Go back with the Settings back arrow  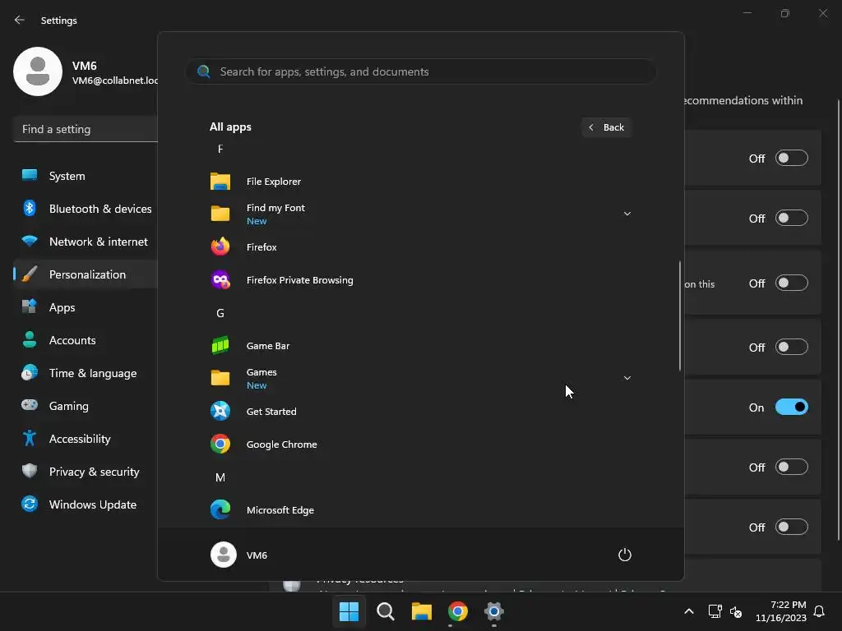point(20,20)
